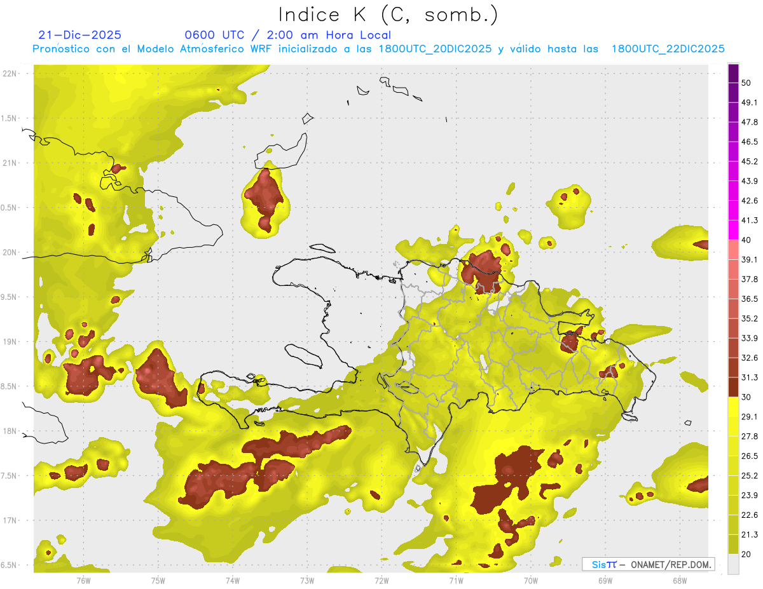This screenshot has height=589, width=763.
Task: Select the "1800UTC_22DIC2025" valid-until time
Action: pos(668,49)
